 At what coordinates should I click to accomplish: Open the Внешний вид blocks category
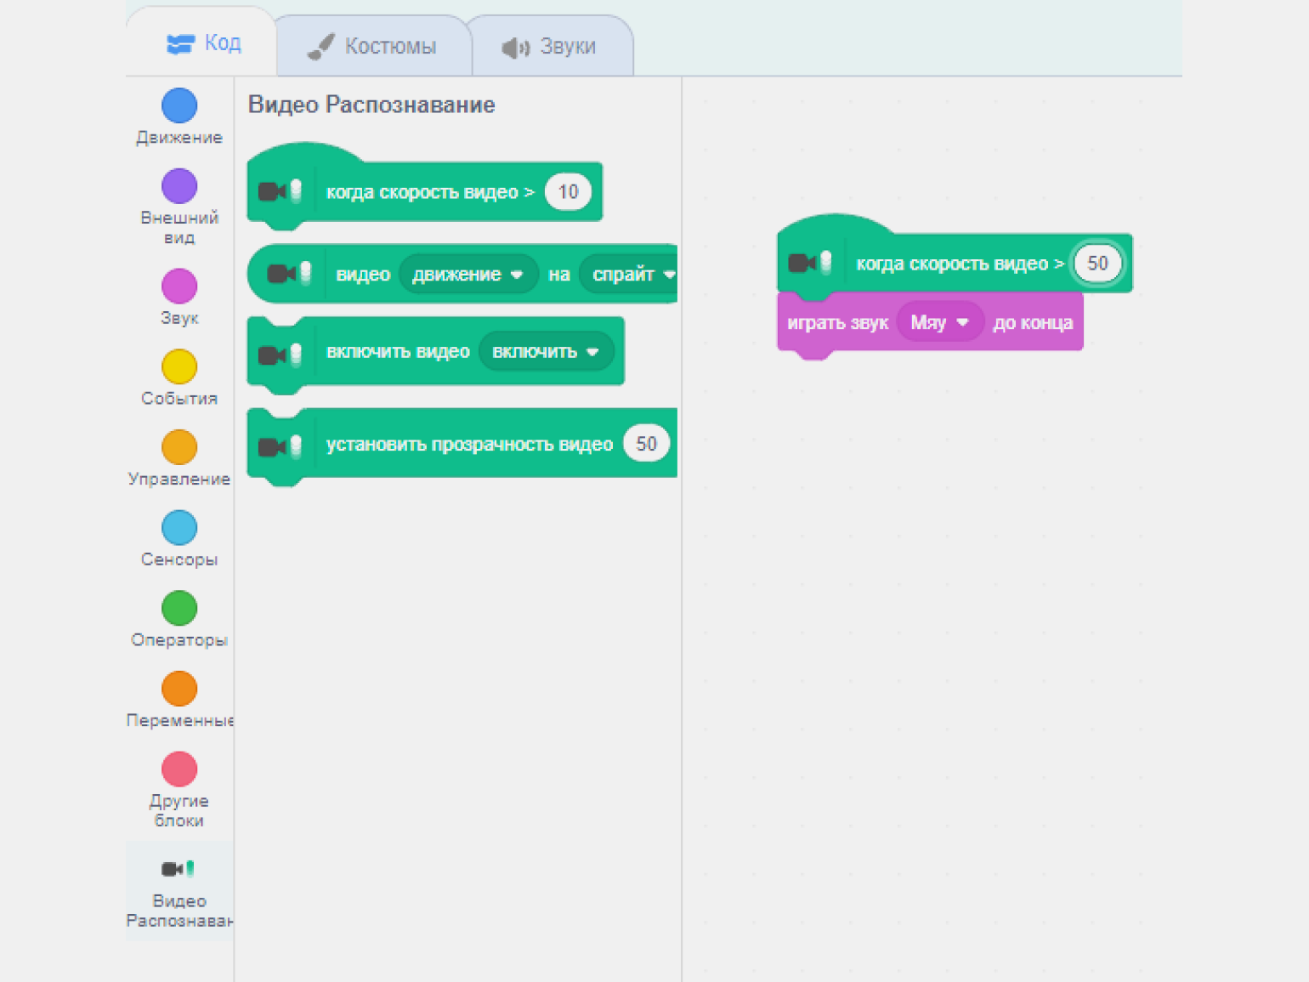pyautogui.click(x=179, y=207)
